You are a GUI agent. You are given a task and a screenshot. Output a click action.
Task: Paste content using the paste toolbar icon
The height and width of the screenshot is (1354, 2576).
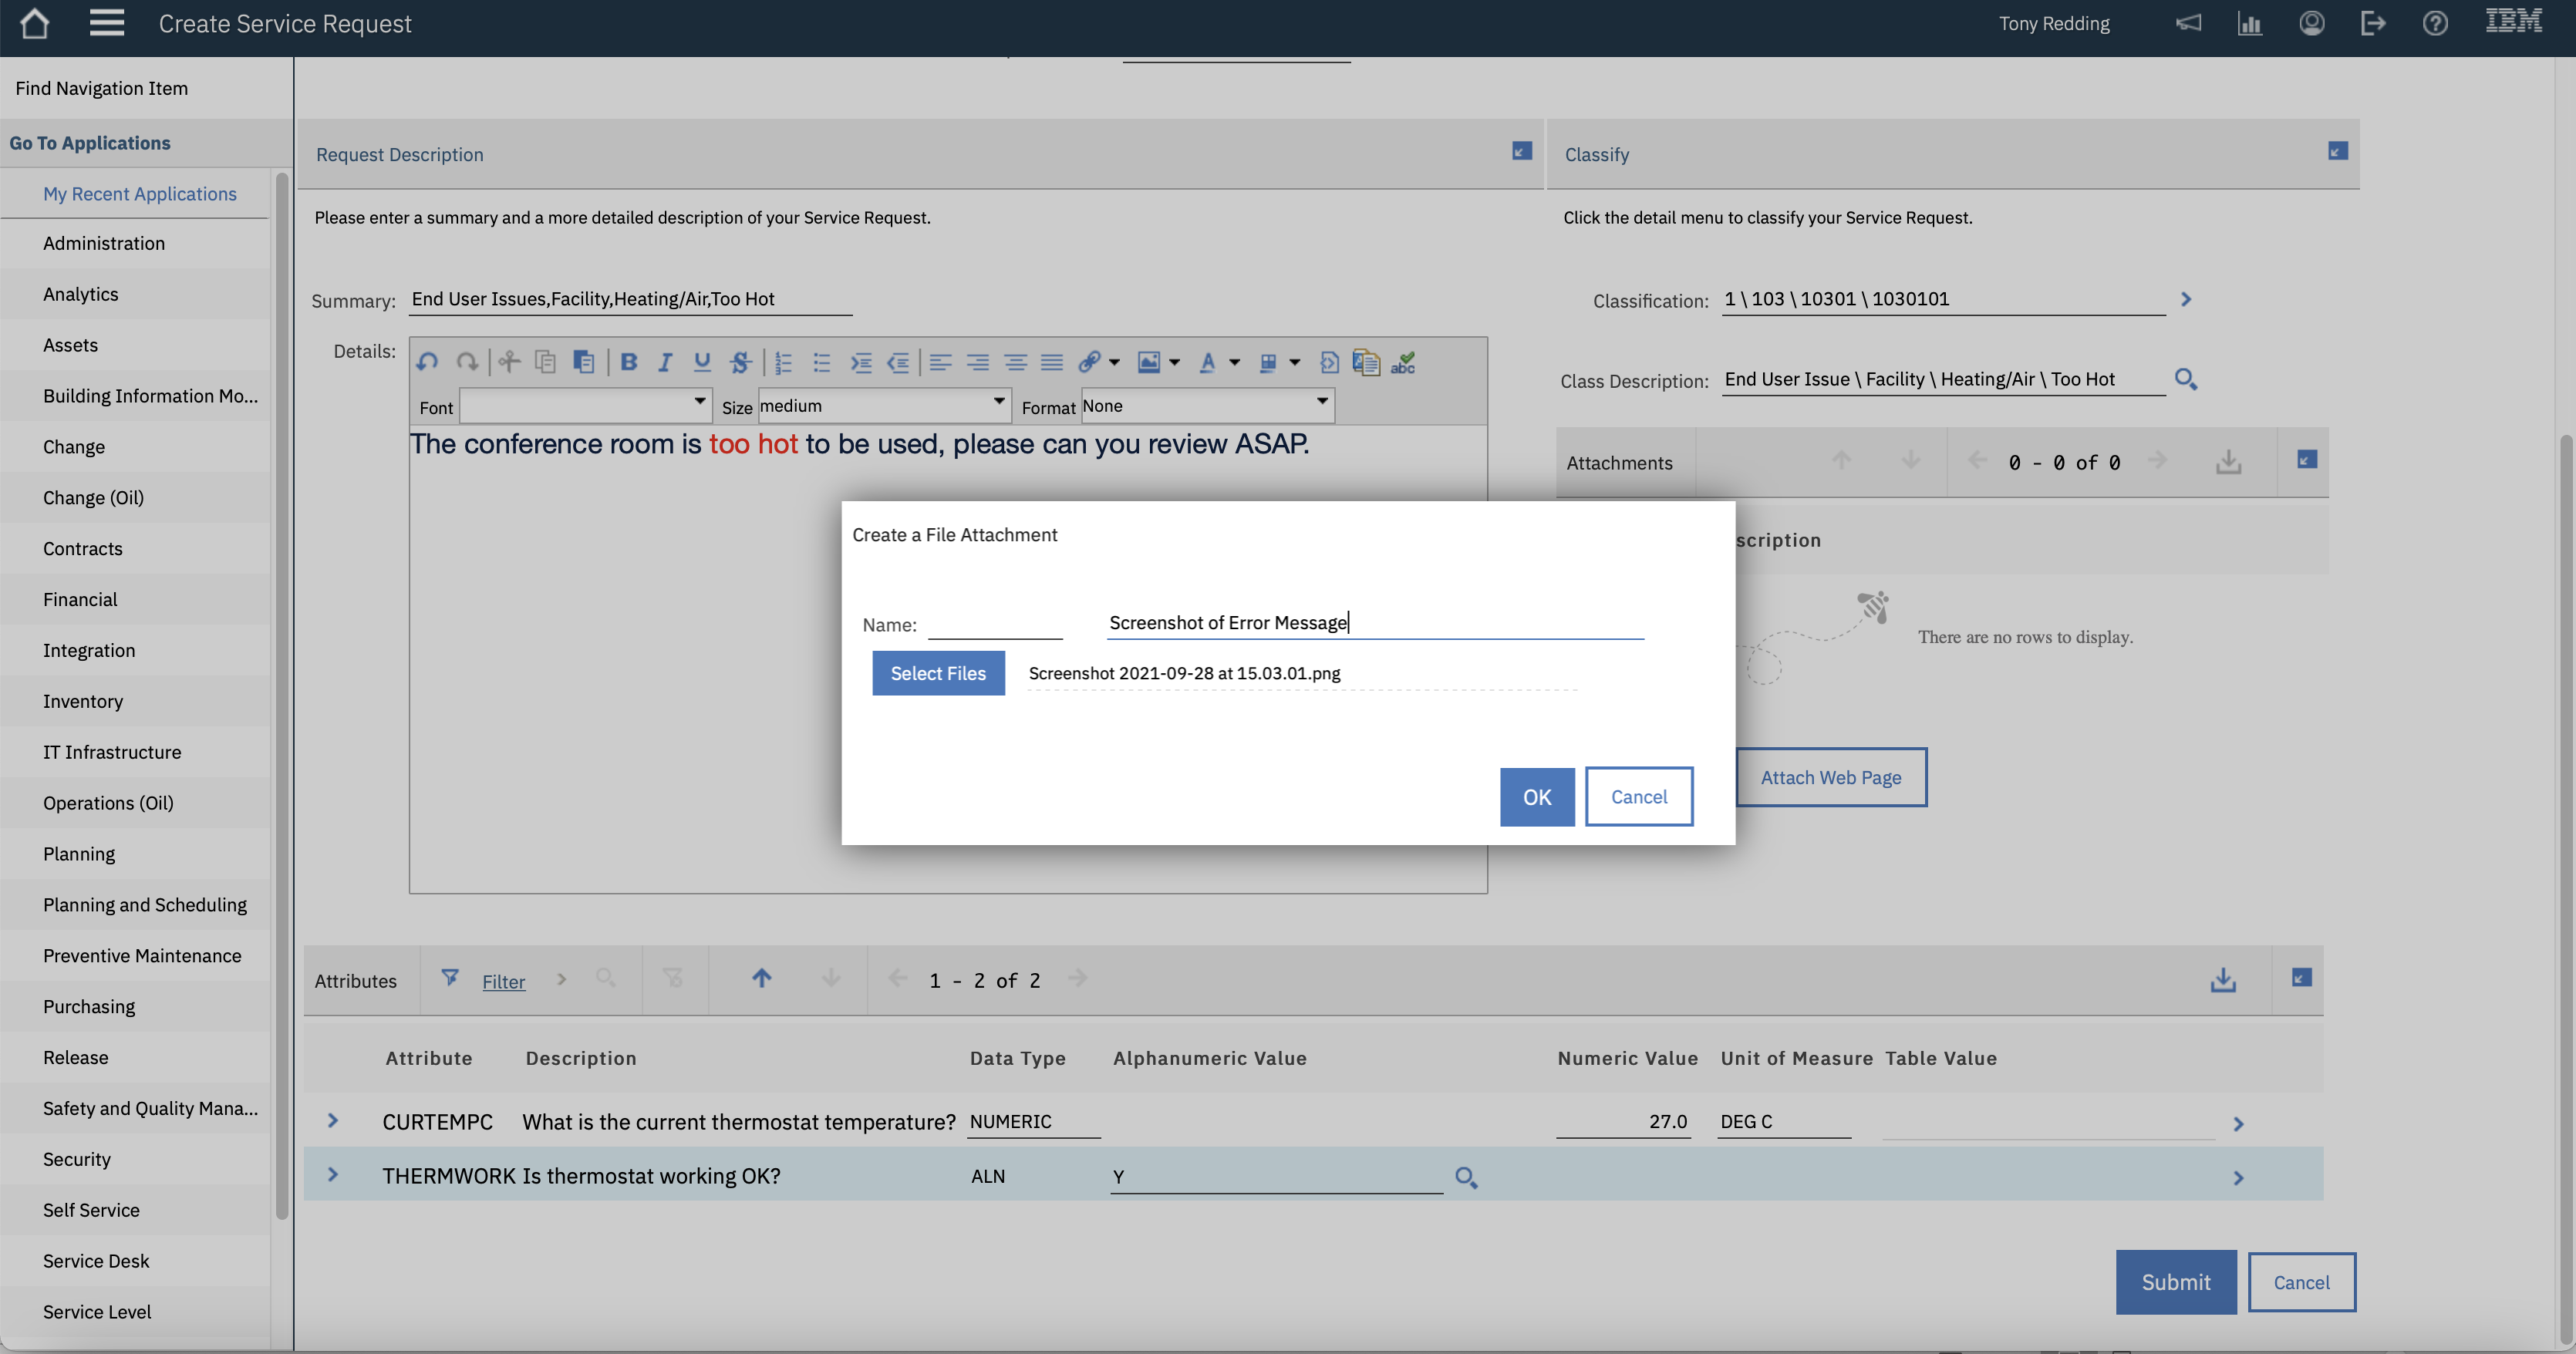tap(584, 362)
